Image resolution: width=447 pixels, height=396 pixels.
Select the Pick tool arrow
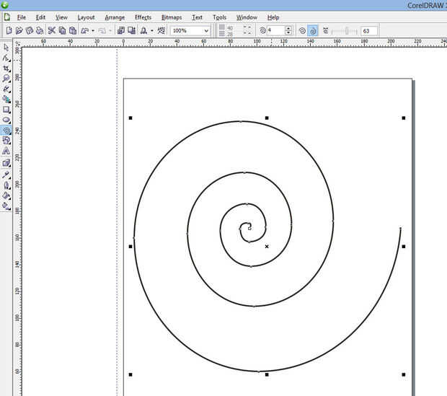(x=6, y=48)
